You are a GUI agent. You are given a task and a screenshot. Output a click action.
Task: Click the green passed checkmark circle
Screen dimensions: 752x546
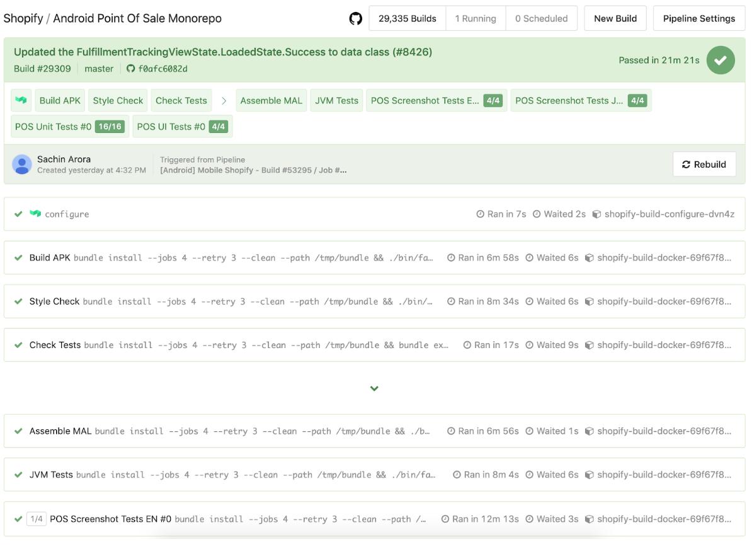[x=721, y=61]
